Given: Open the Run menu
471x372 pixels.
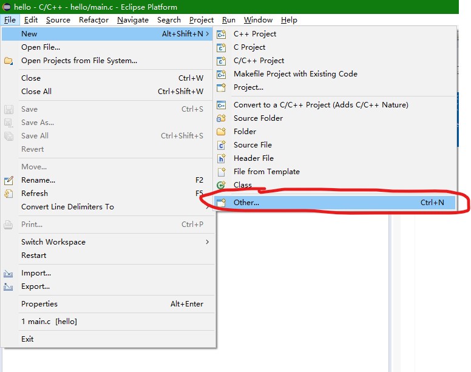Looking at the screenshot, I should pos(229,20).
